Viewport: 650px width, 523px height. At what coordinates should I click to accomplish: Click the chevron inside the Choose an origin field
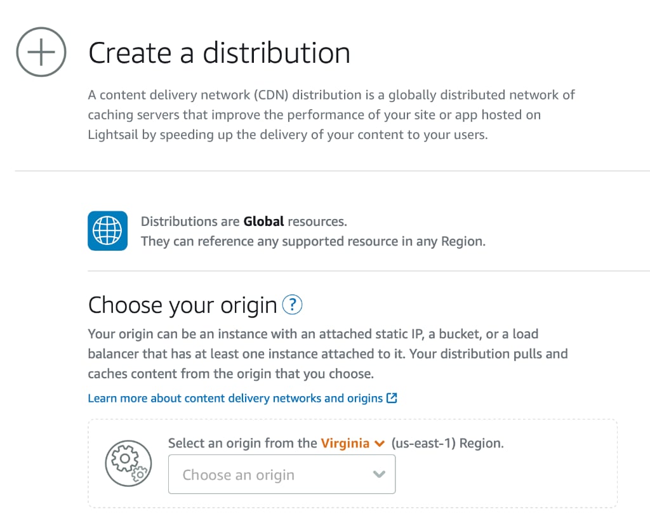tap(379, 474)
